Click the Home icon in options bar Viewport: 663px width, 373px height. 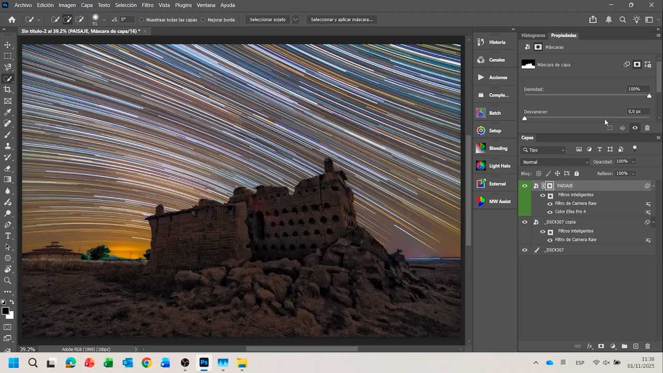tap(12, 19)
